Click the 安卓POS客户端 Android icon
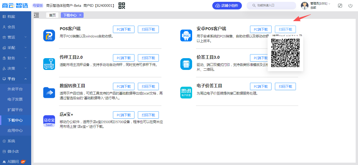This screenshot has width=358, height=165. point(186,36)
